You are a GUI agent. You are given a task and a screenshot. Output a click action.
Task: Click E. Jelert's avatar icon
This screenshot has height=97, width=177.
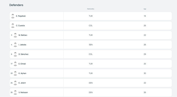(15, 83)
